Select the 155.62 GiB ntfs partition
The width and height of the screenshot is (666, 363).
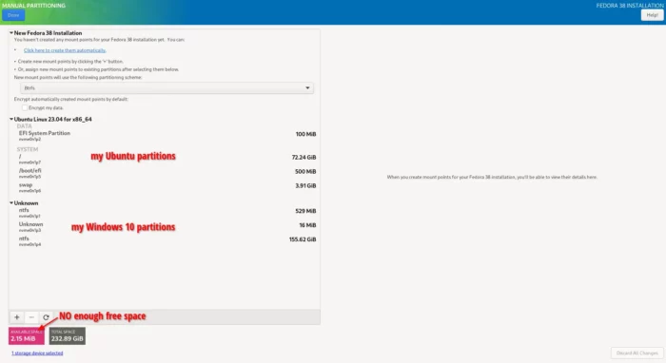(166, 240)
